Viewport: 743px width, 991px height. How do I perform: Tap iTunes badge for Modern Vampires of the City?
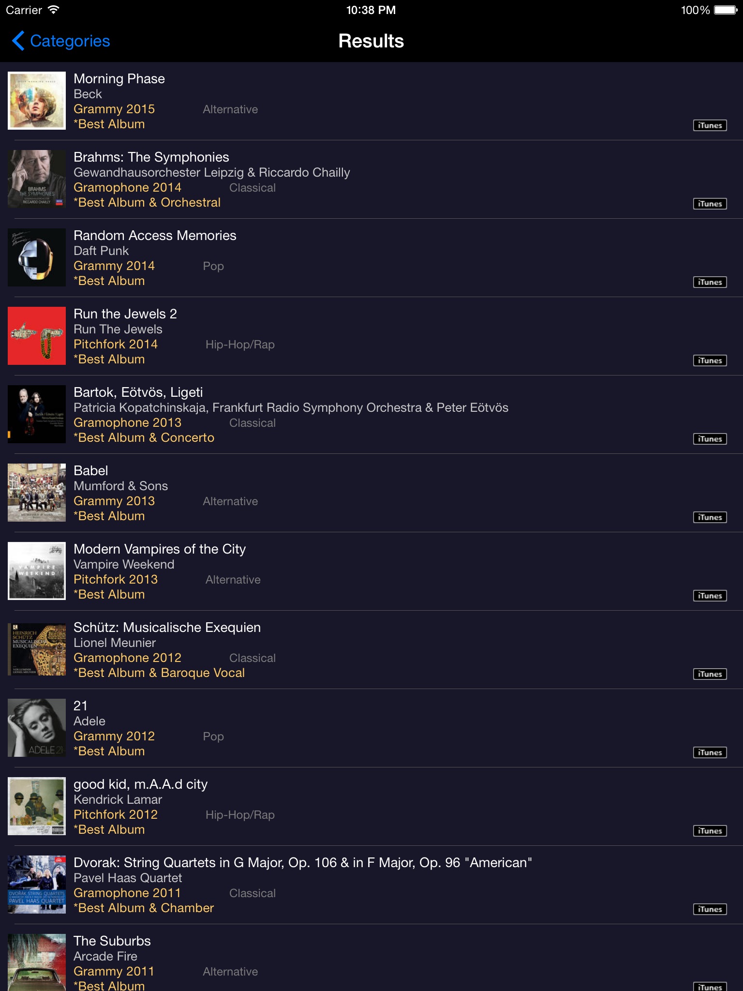click(x=710, y=596)
